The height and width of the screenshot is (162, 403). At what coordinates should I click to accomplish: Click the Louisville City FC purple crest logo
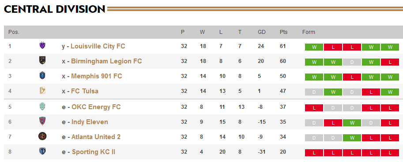[42, 46]
